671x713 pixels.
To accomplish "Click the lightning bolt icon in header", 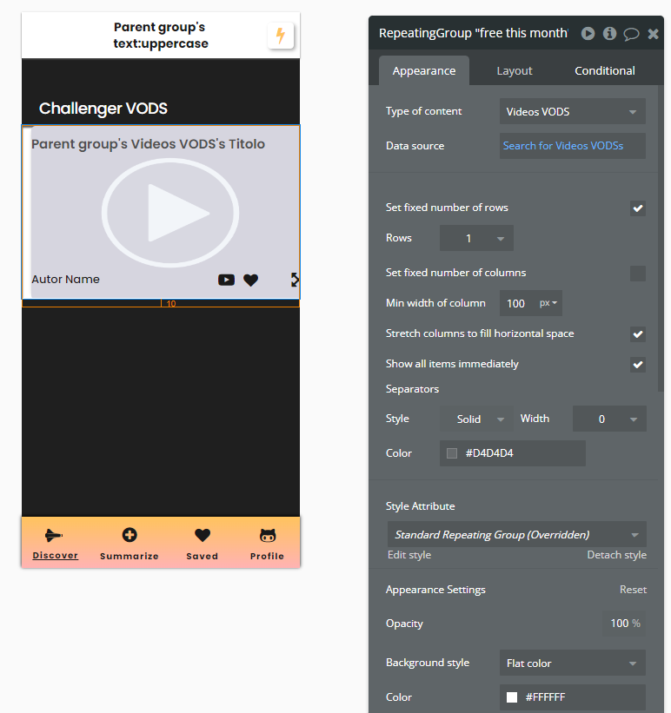I will pyautogui.click(x=280, y=36).
